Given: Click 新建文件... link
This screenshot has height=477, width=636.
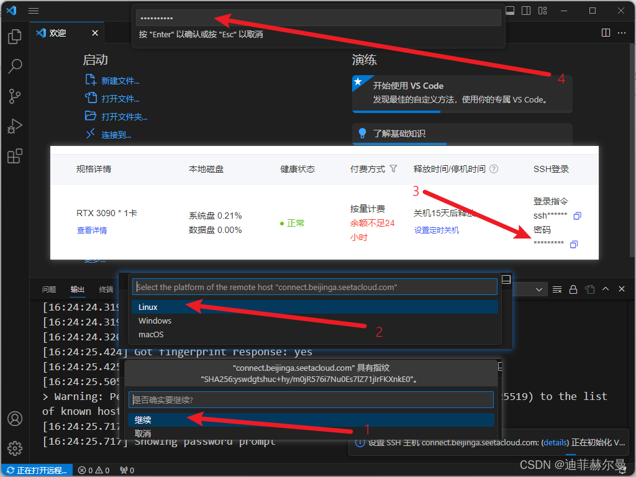Looking at the screenshot, I should 120,81.
